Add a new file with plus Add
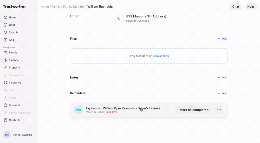Screen dimensions: 260x143 point(223,39)
